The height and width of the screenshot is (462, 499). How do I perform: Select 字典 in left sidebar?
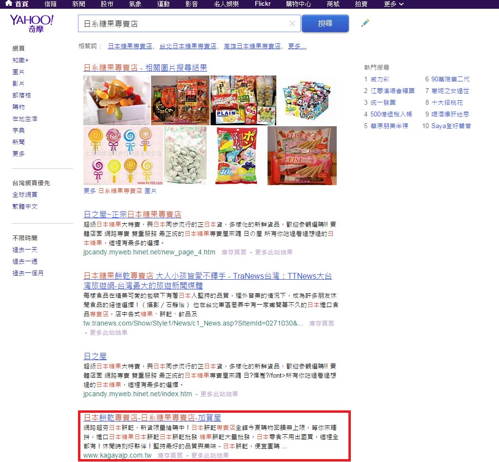(18, 131)
